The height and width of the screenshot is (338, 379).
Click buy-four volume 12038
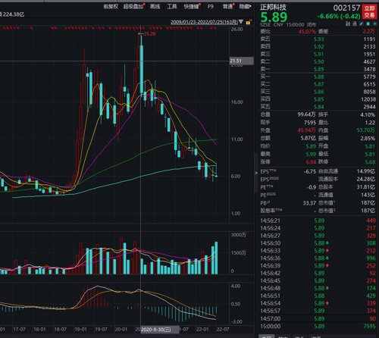tap(368, 99)
